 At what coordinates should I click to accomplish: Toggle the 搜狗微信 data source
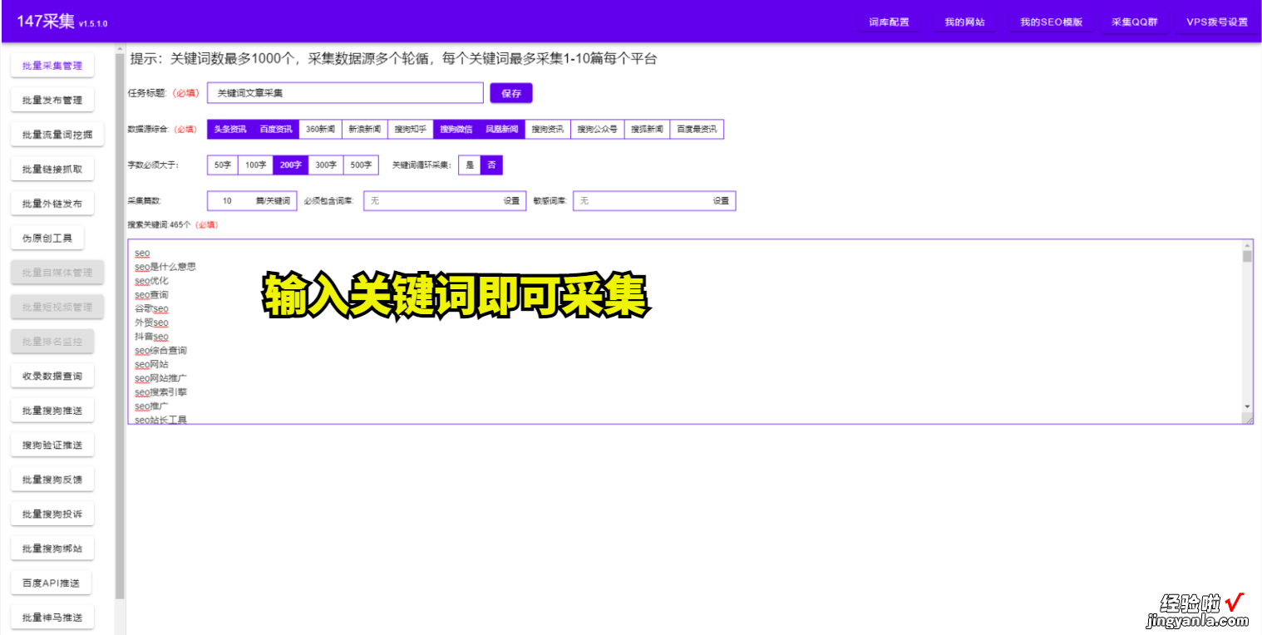pyautogui.click(x=456, y=130)
